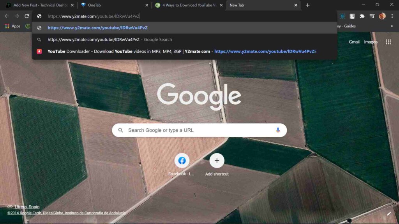The height and width of the screenshot is (224, 399).
Task: Open the Guides bookmark in the bookmarks bar
Action: point(346,26)
